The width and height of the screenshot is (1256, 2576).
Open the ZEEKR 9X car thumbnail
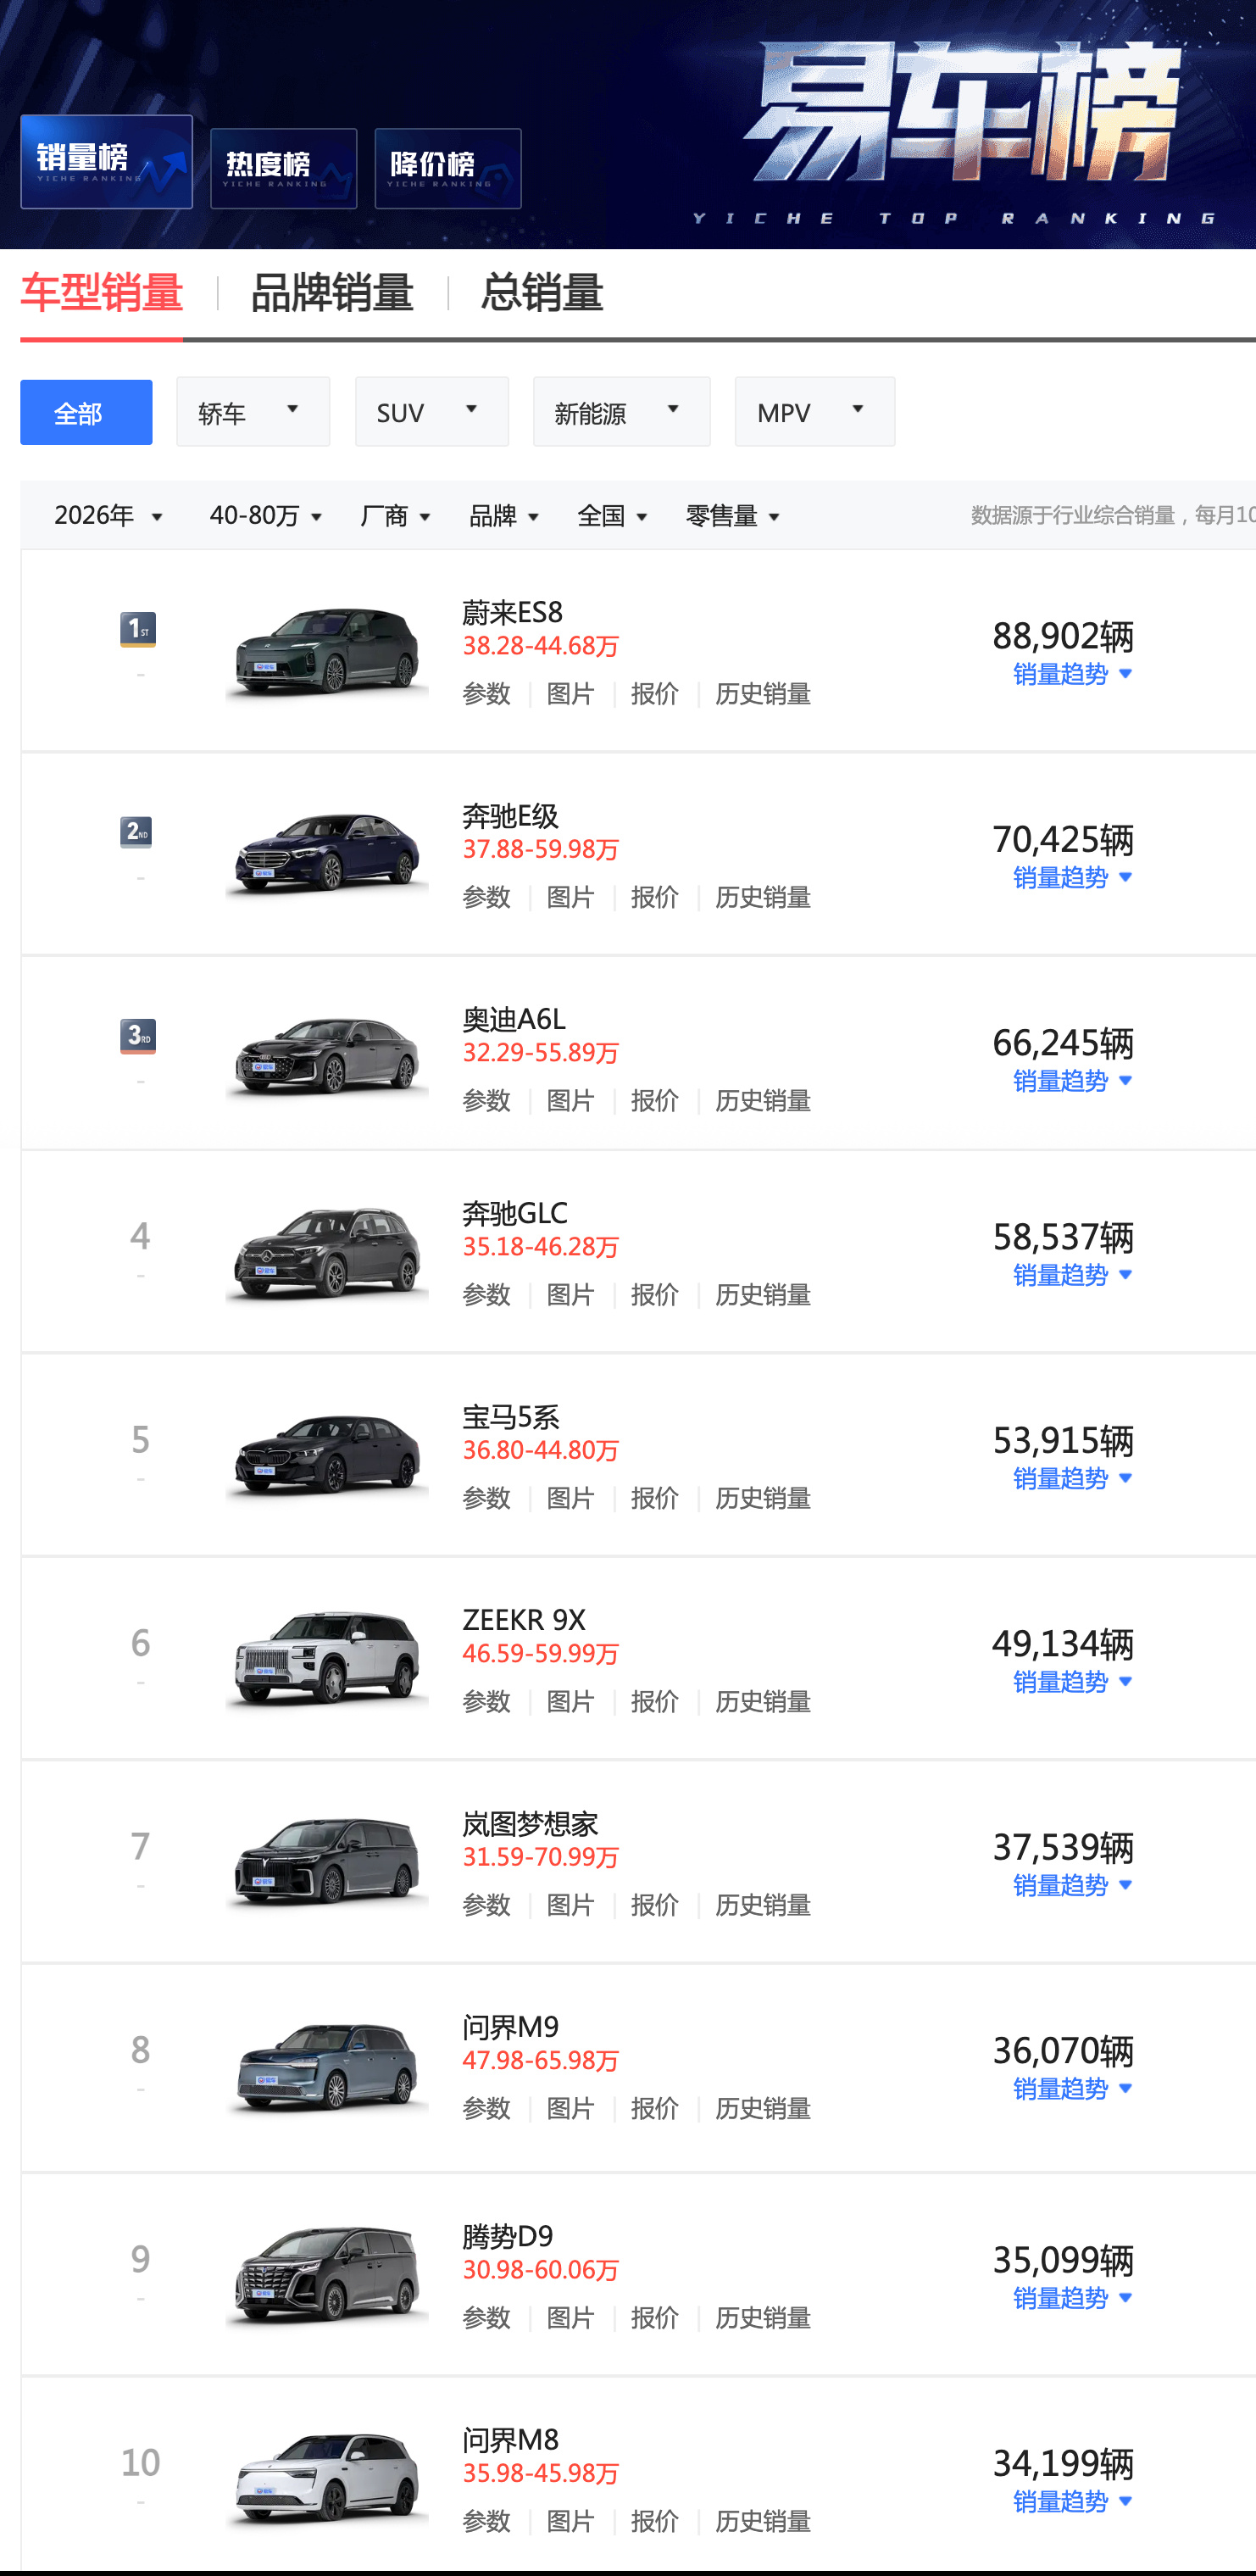click(328, 1658)
